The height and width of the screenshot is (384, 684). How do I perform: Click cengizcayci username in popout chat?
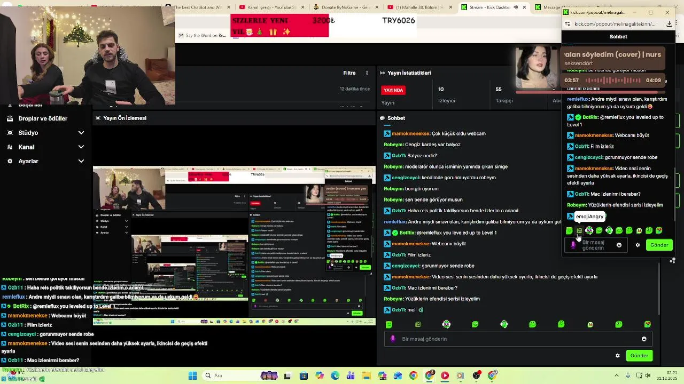pyautogui.click(x=588, y=157)
